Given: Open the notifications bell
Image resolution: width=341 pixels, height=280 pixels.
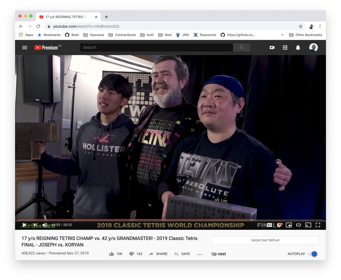Looking at the screenshot, I should coord(298,47).
